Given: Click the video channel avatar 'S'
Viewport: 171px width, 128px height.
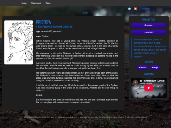Looking at the screenshot, I should [x=135, y=82].
